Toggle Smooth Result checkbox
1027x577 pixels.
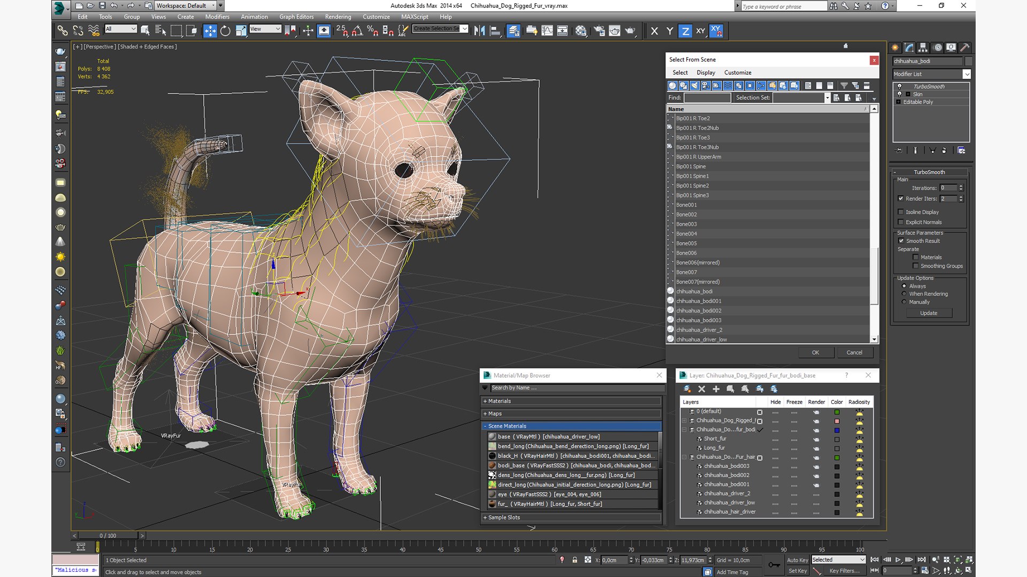coord(901,241)
